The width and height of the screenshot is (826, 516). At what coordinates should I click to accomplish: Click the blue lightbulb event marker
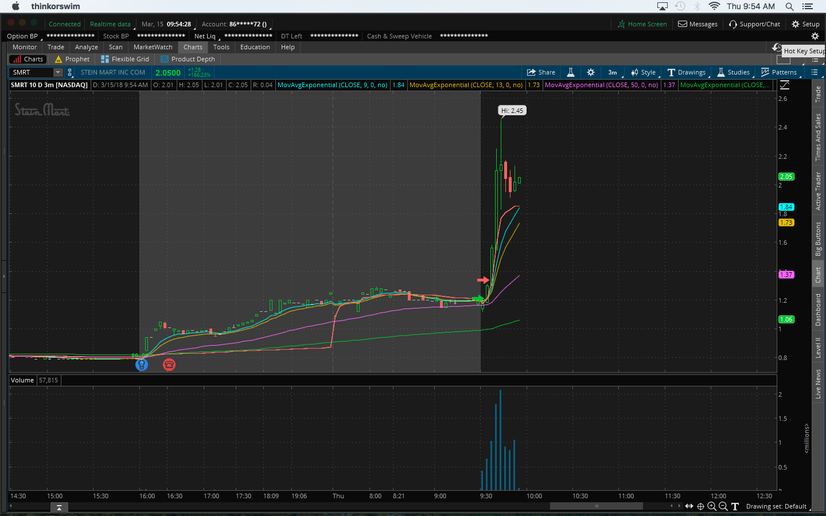[142, 365]
